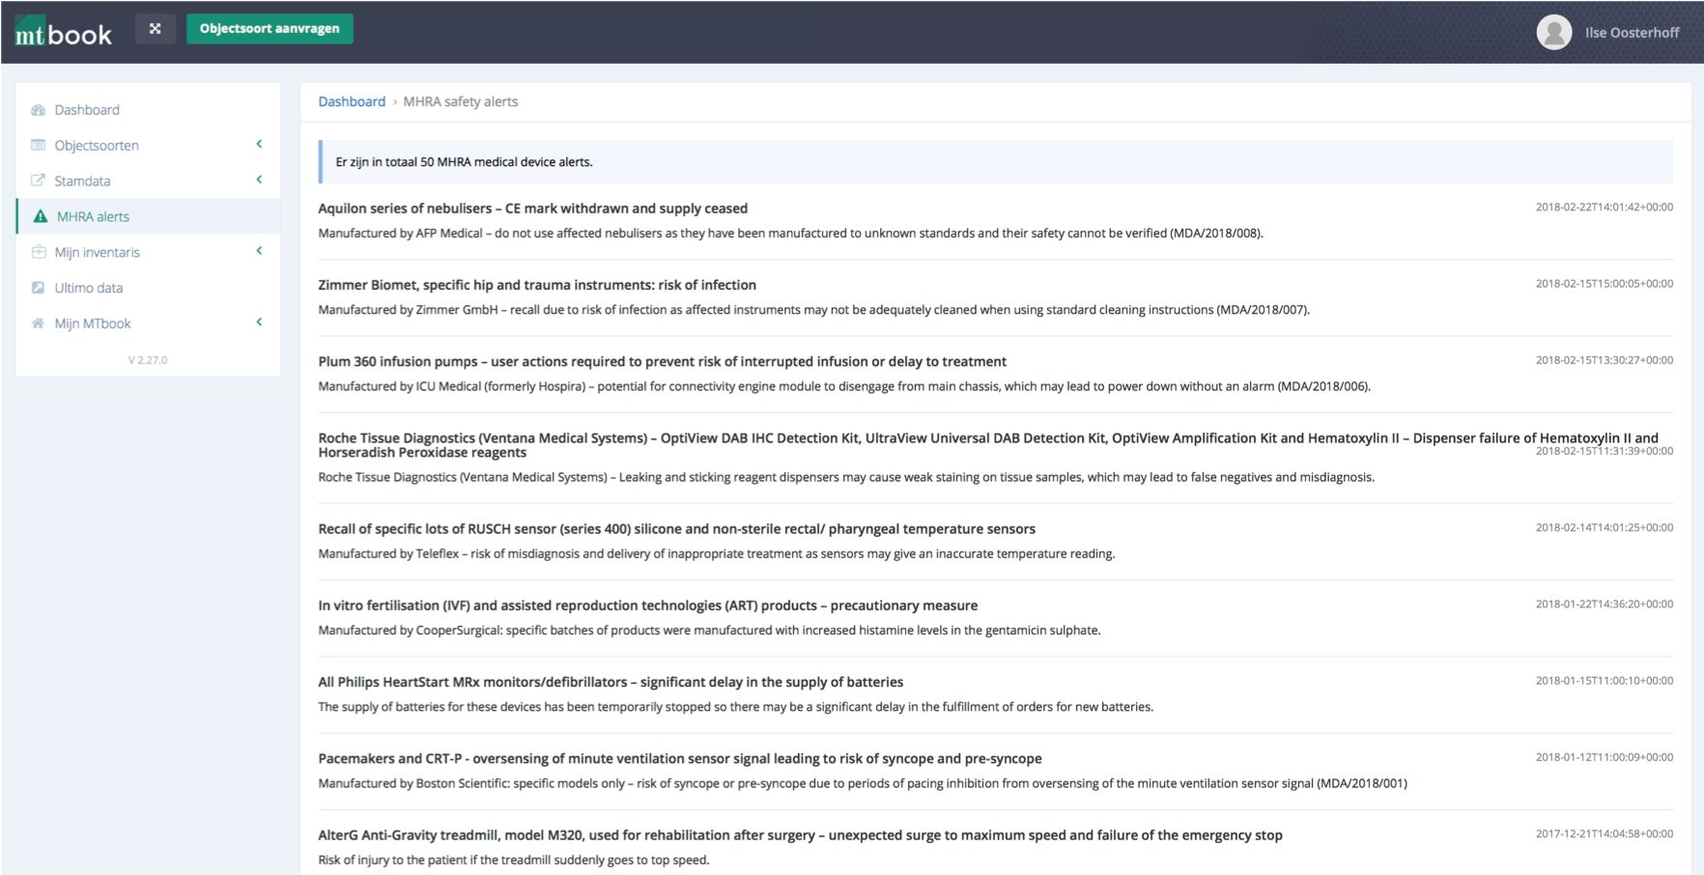This screenshot has height=875, width=1704.
Task: Click CooperSurgical description text
Action: pyautogui.click(x=710, y=631)
